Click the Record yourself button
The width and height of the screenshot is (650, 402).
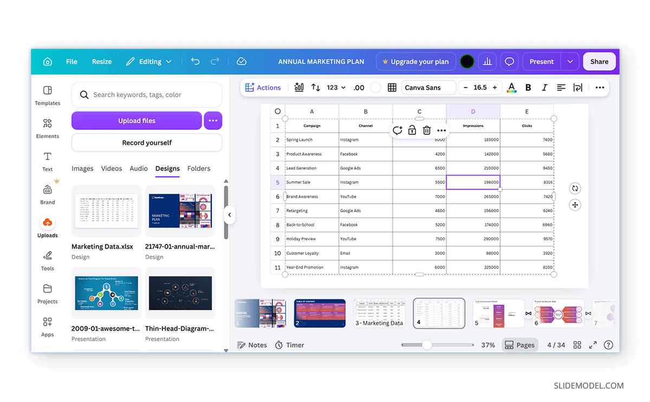[x=147, y=143]
